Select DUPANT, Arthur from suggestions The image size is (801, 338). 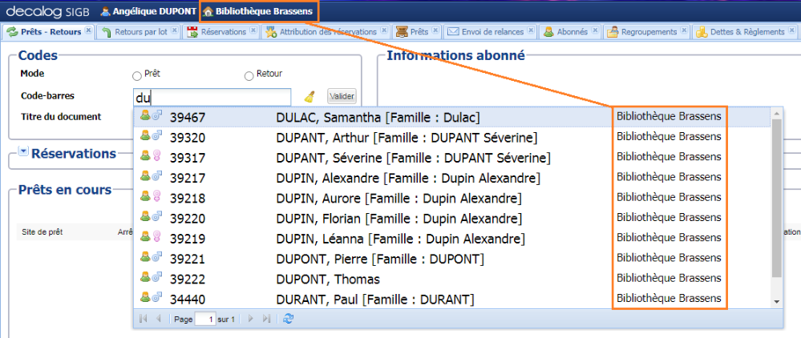coord(451,137)
